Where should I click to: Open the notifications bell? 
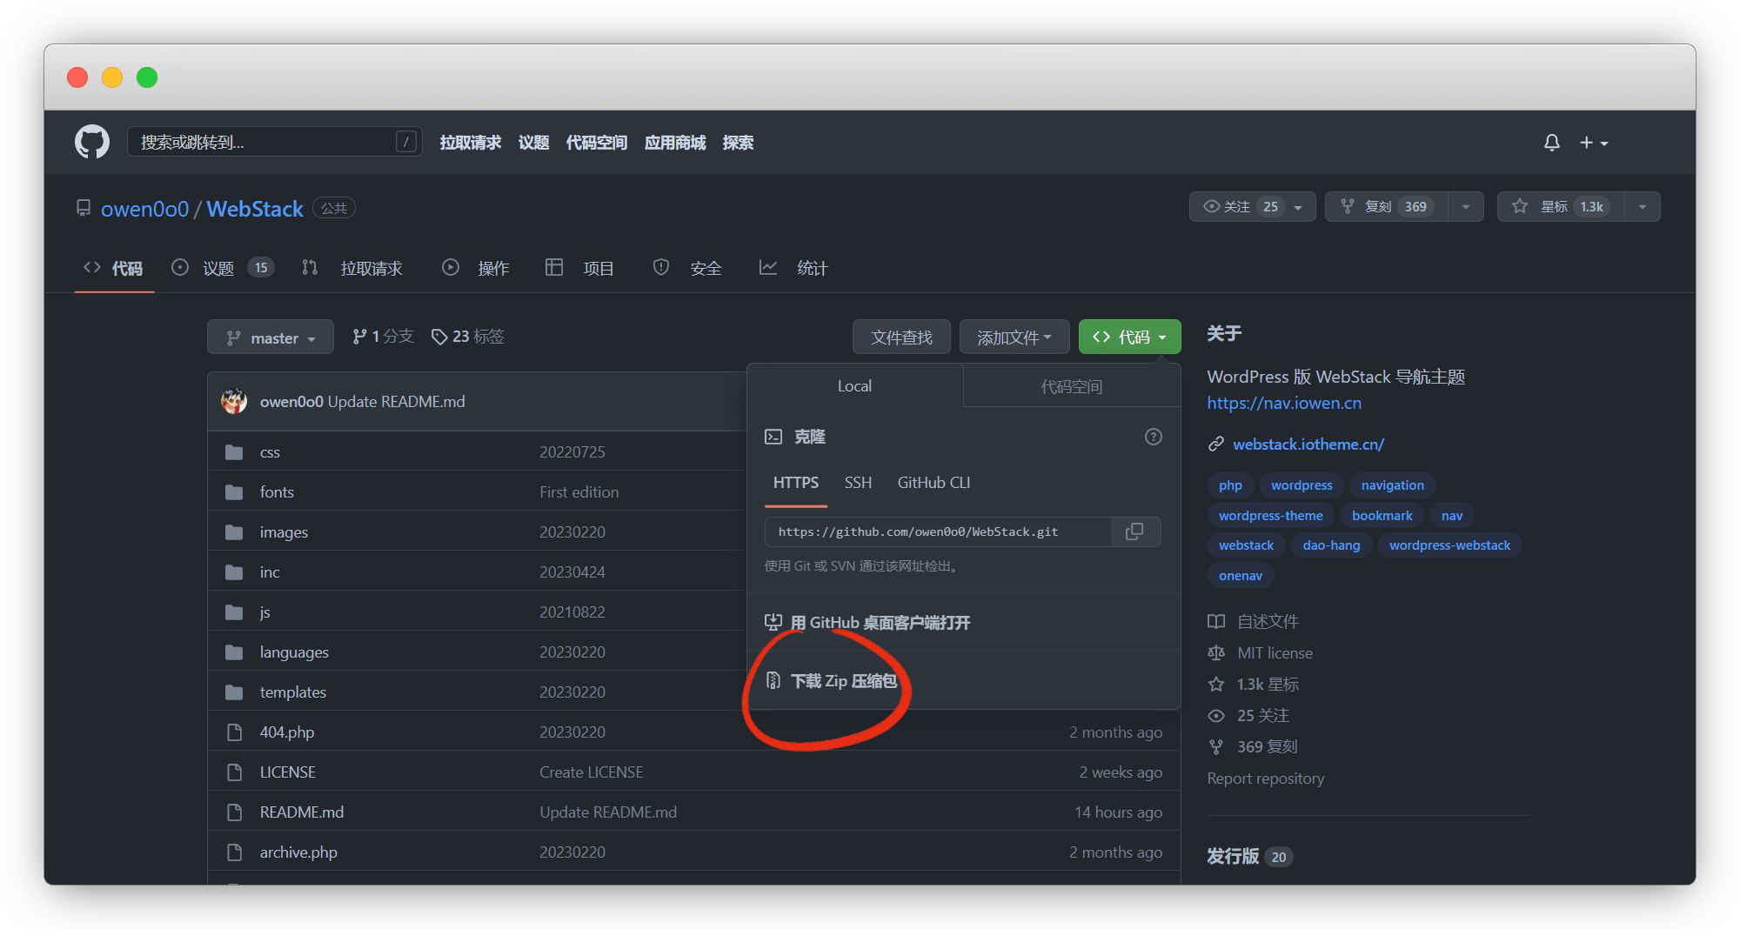coord(1551,142)
